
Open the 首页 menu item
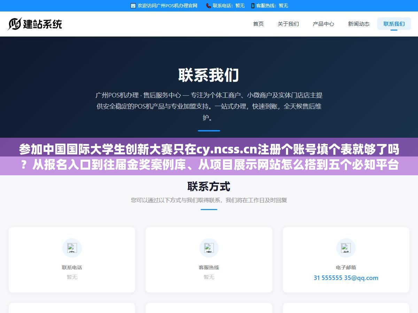coord(258,24)
